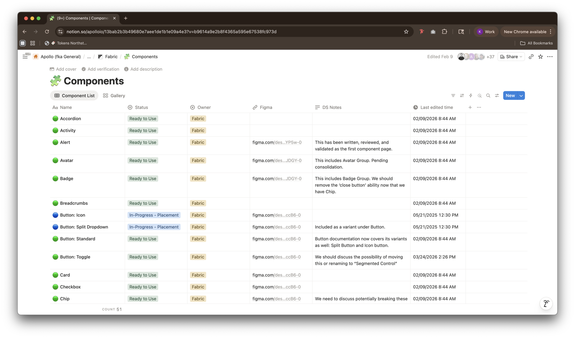Image resolution: width=575 pixels, height=338 pixels.
Task: Expand the collapsed breadcrumb ellipsis
Action: pos(89,57)
